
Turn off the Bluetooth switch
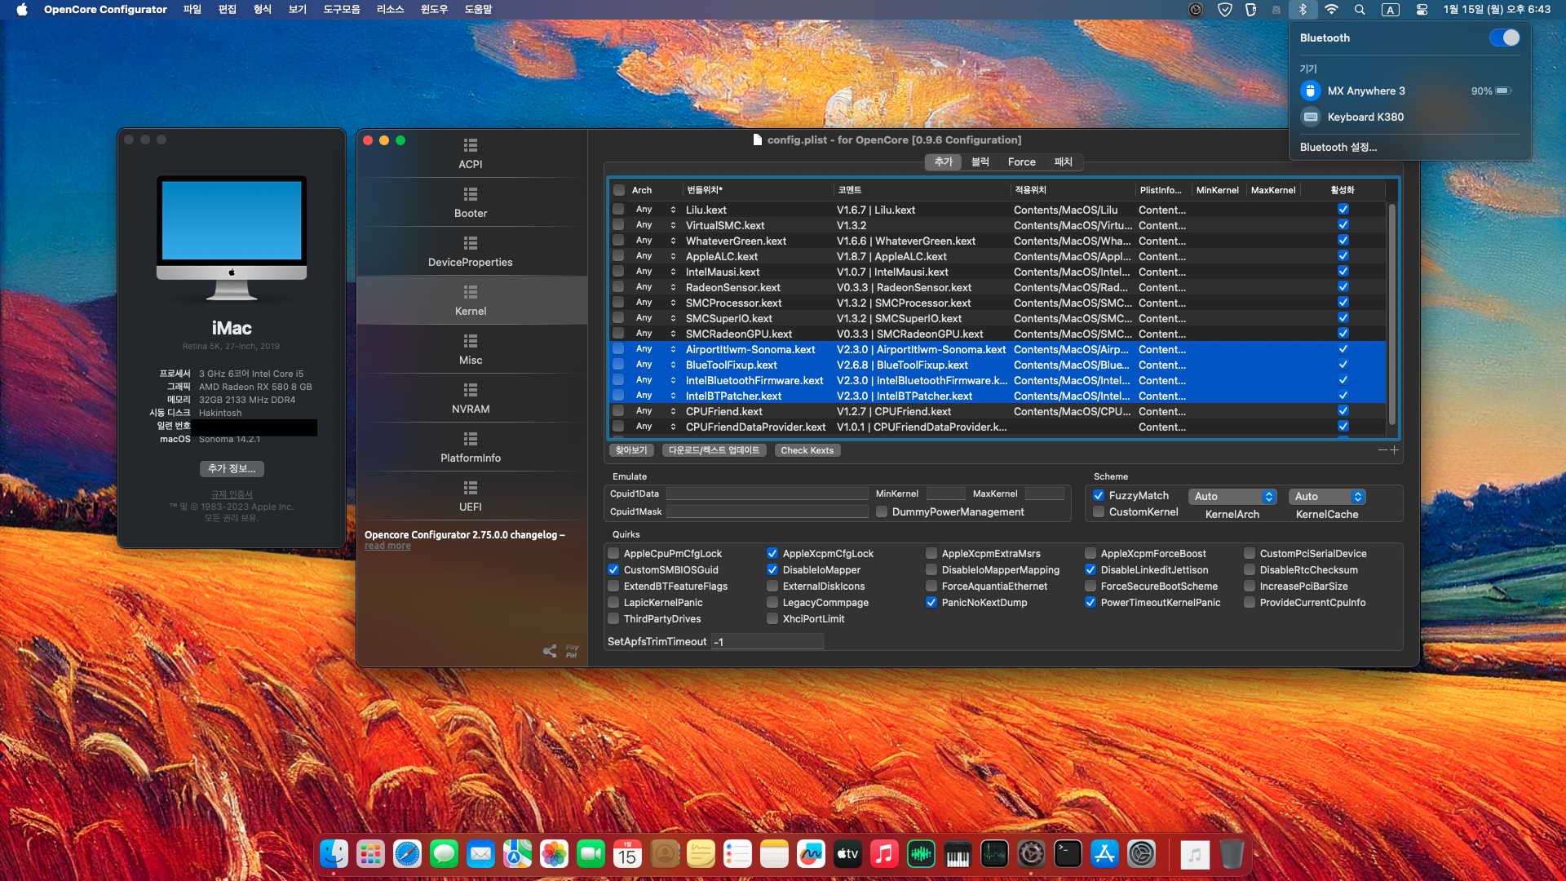pyautogui.click(x=1504, y=38)
